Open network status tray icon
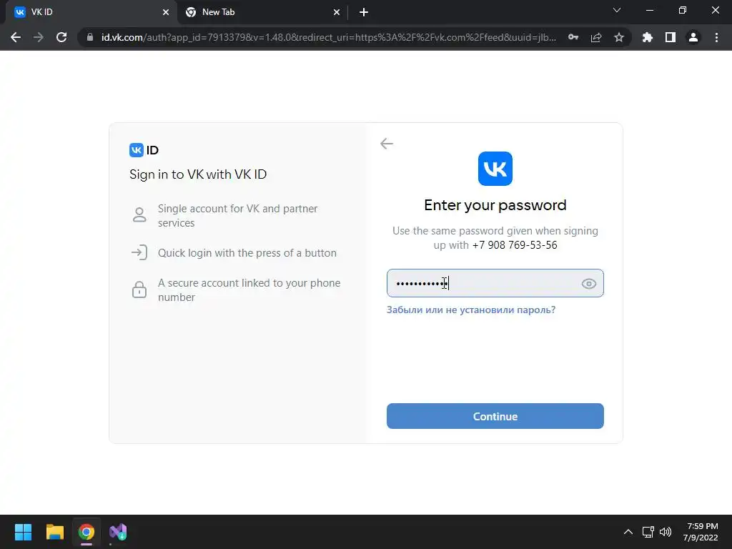Viewport: 732px width, 549px height. 648,532
